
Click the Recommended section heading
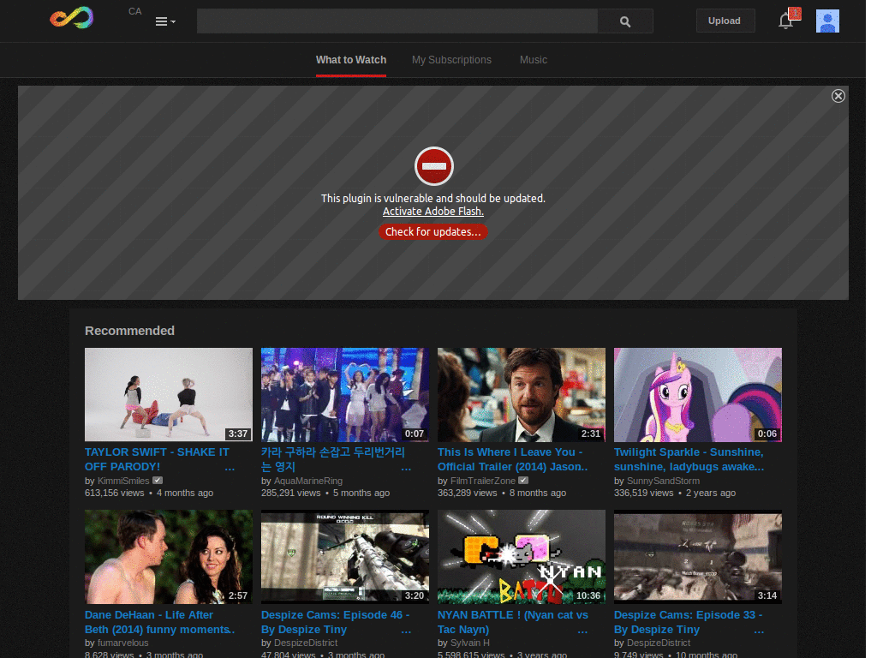(130, 331)
